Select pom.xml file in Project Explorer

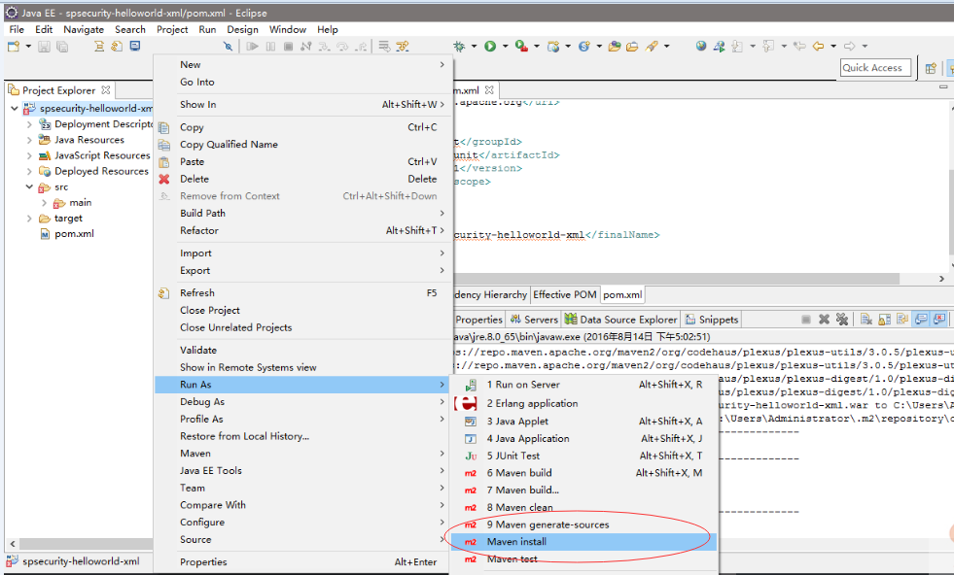[74, 234]
